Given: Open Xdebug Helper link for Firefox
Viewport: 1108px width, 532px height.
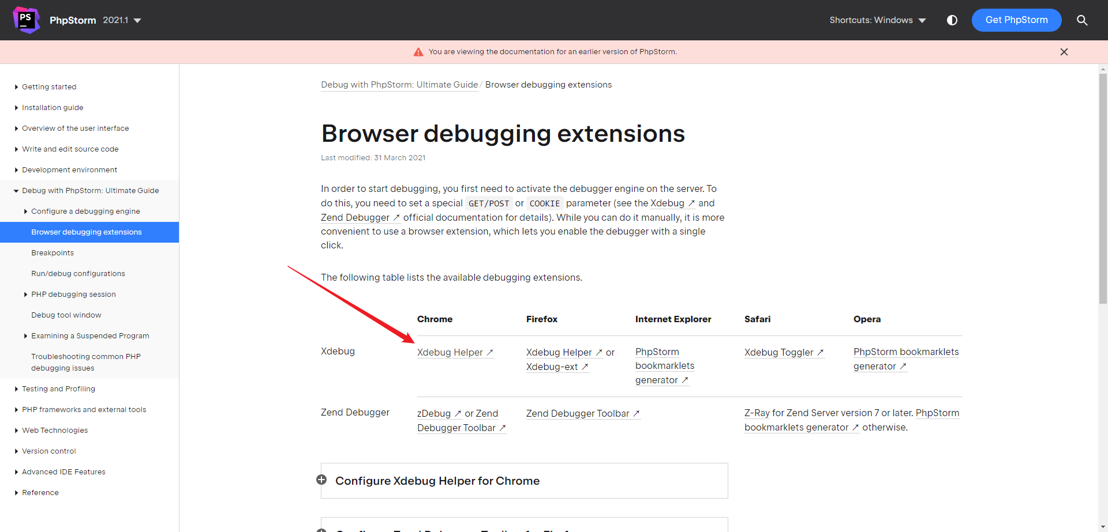Looking at the screenshot, I should [x=564, y=352].
